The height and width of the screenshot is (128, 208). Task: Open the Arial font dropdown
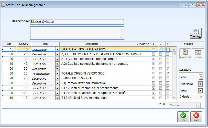(x=201, y=77)
